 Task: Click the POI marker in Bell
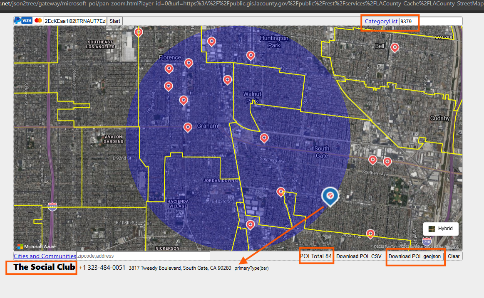(395, 47)
